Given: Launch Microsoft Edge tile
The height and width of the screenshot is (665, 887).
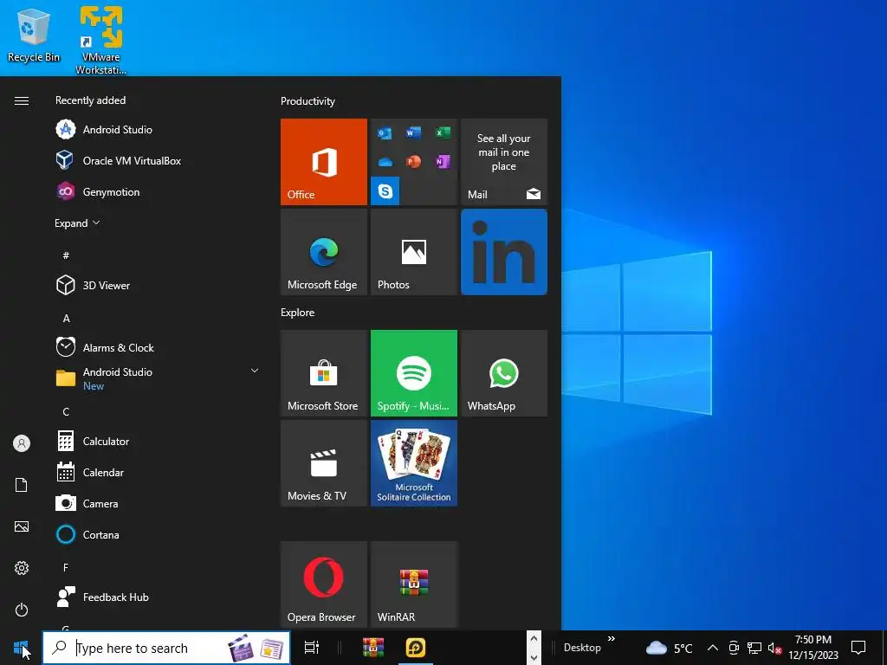Looking at the screenshot, I should [324, 252].
